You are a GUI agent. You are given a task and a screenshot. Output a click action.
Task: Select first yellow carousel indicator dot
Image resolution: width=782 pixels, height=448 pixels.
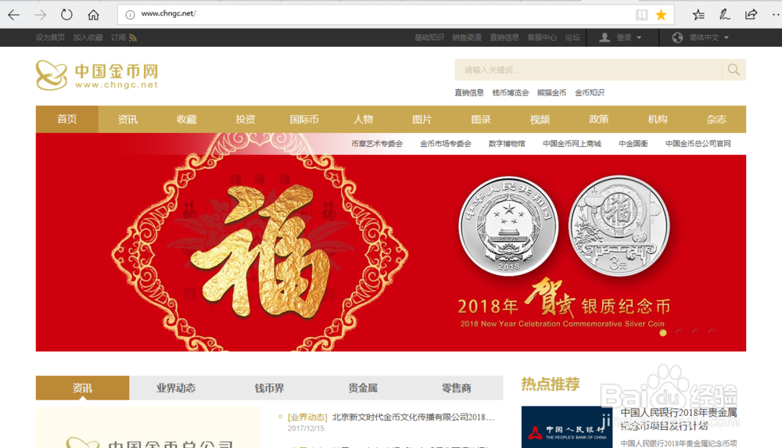663,333
